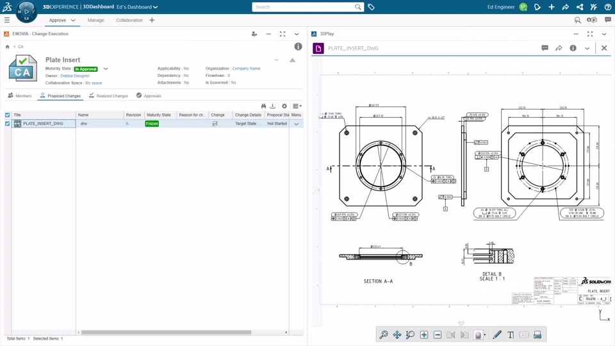Click into the top search field

point(303,7)
